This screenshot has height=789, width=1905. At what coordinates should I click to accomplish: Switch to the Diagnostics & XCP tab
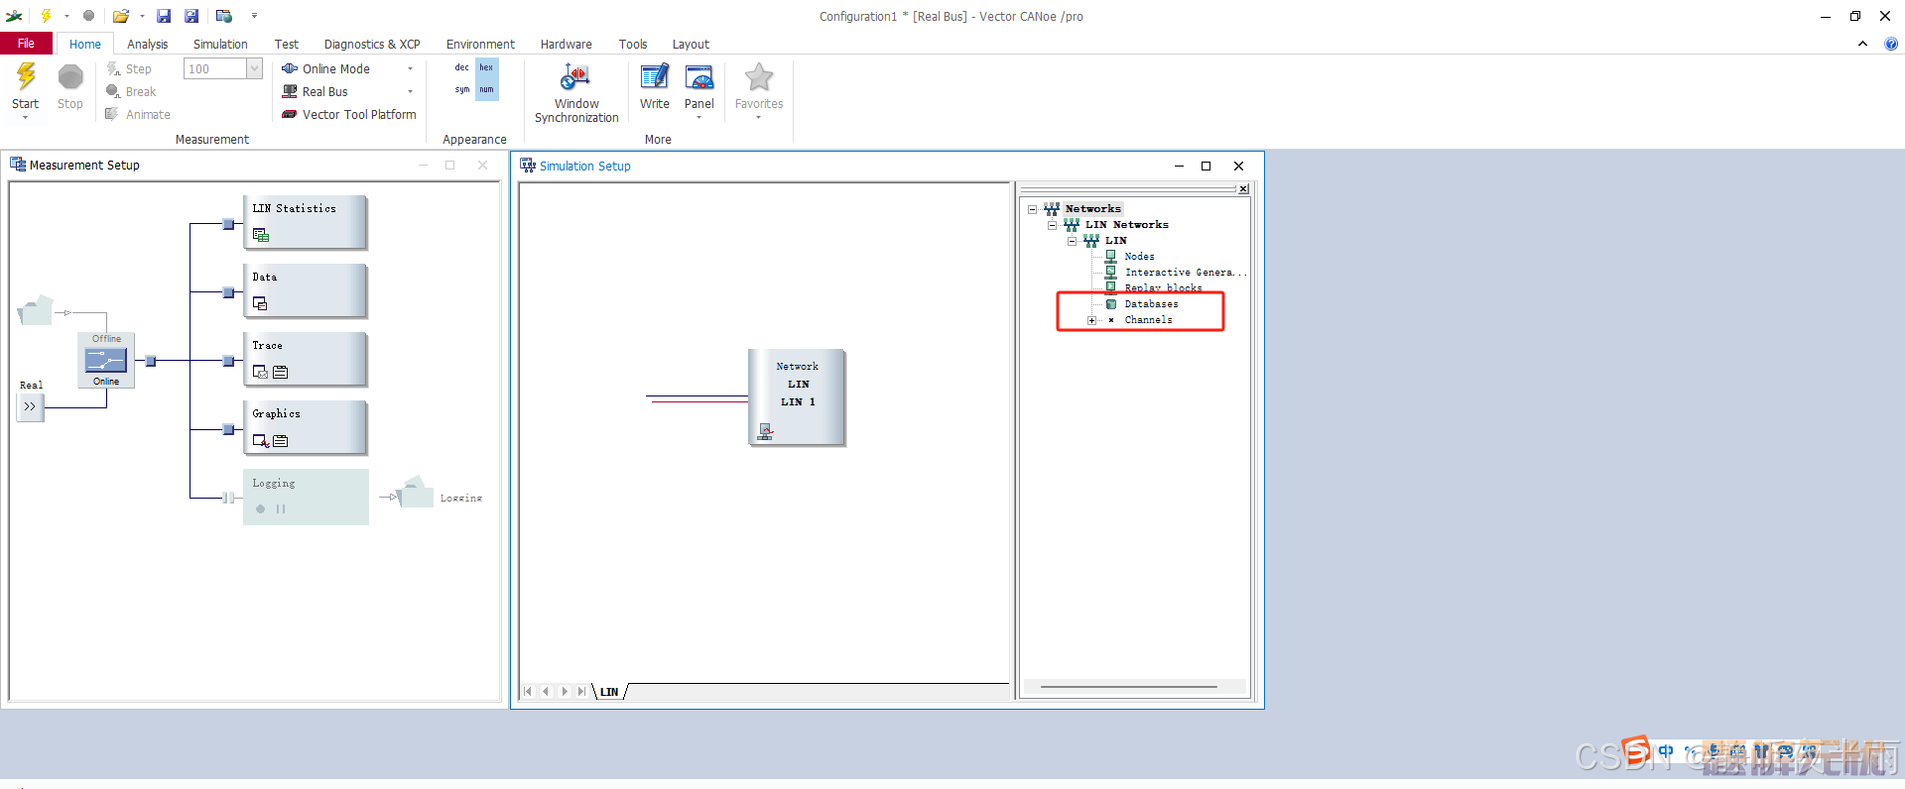point(372,44)
